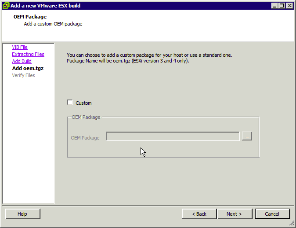Click the OEM Package heading text
Screen dimensions: 296x228
30,17
